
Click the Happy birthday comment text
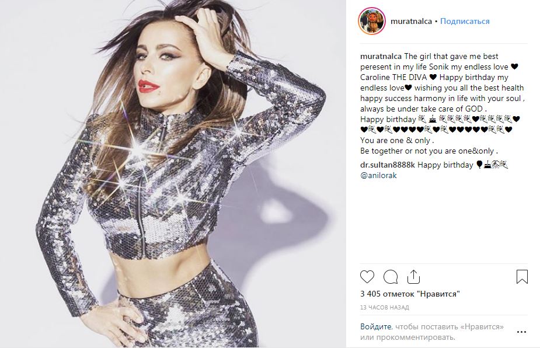[445, 165]
